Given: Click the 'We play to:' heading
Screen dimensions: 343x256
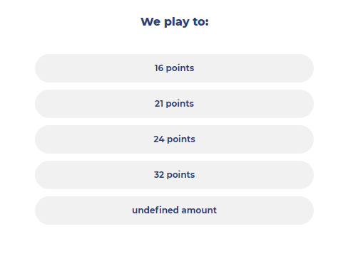Looking at the screenshot, I should click(x=175, y=22).
